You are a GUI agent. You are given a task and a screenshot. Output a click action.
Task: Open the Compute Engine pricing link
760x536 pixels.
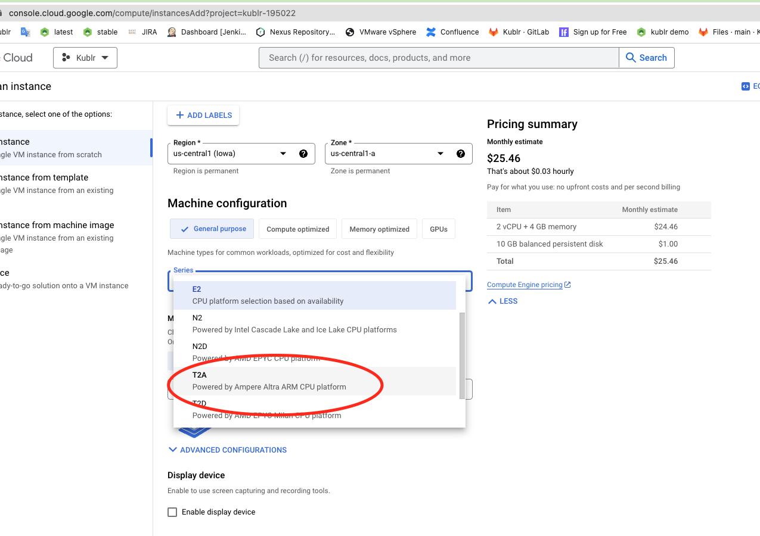coord(525,285)
